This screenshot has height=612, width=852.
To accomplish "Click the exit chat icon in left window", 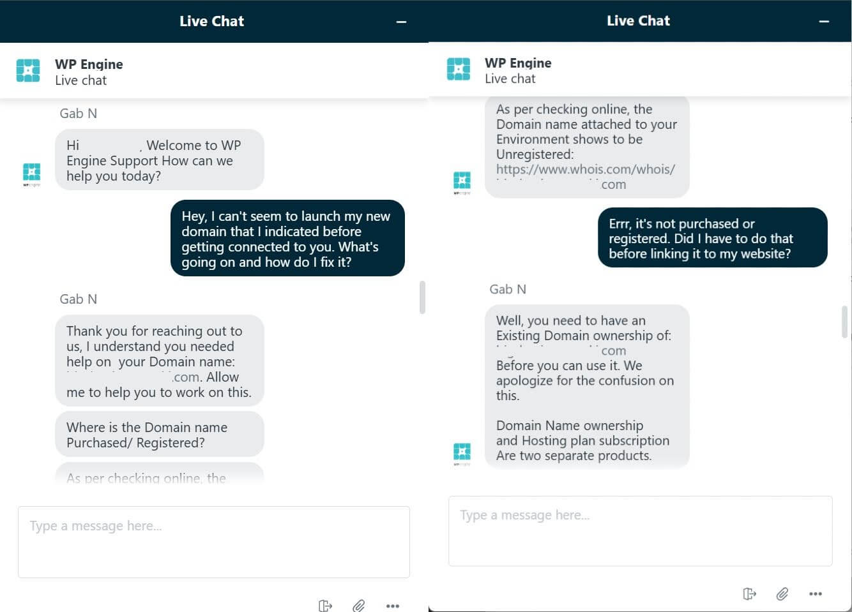I will (325, 606).
